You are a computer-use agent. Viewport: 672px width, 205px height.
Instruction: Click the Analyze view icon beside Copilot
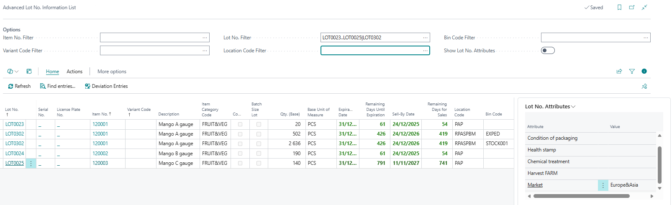29,72
